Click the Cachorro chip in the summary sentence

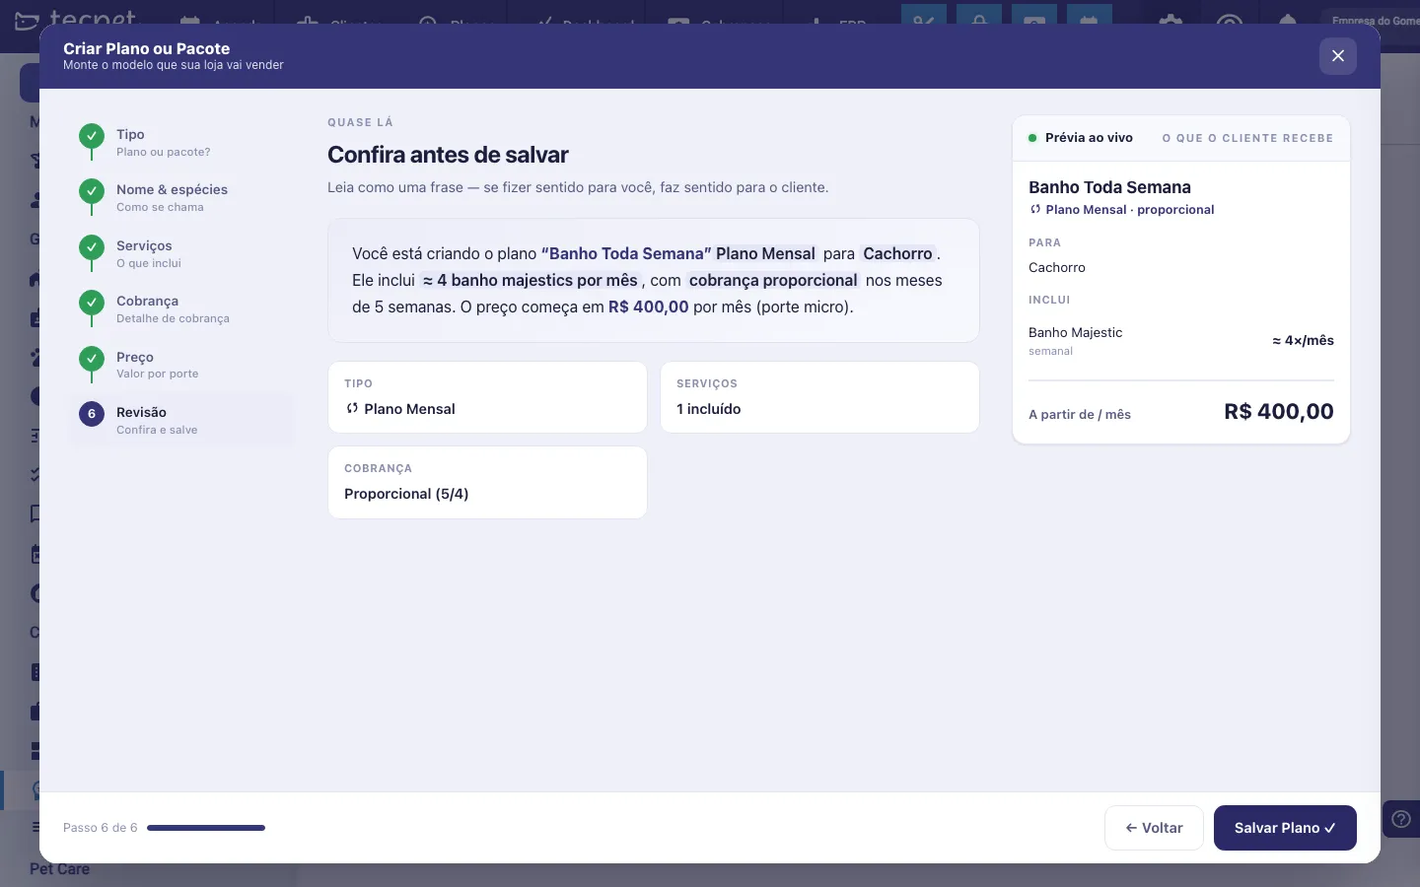coord(897,253)
